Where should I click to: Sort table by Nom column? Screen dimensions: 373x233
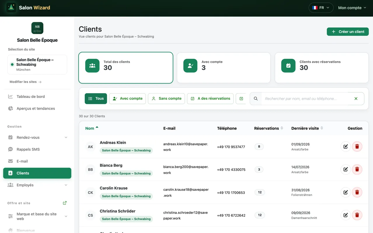pos(92,128)
